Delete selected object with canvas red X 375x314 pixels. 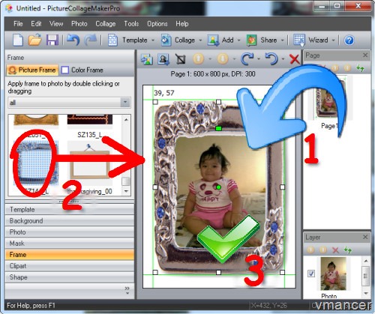(294, 59)
